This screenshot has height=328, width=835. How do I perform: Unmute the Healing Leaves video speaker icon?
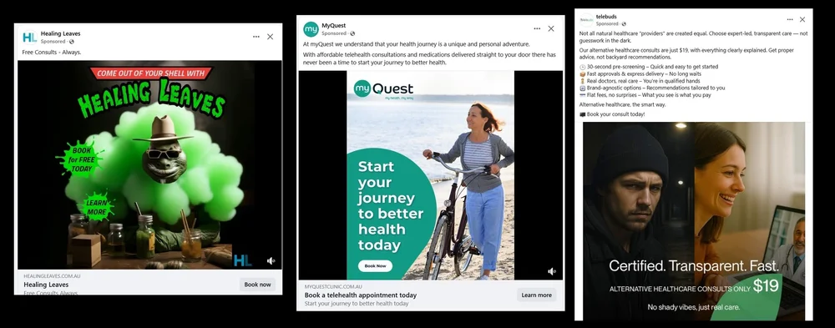(271, 261)
